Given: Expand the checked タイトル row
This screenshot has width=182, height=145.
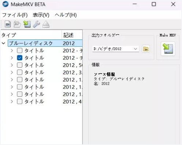Looking at the screenshot, I should 12,58.
